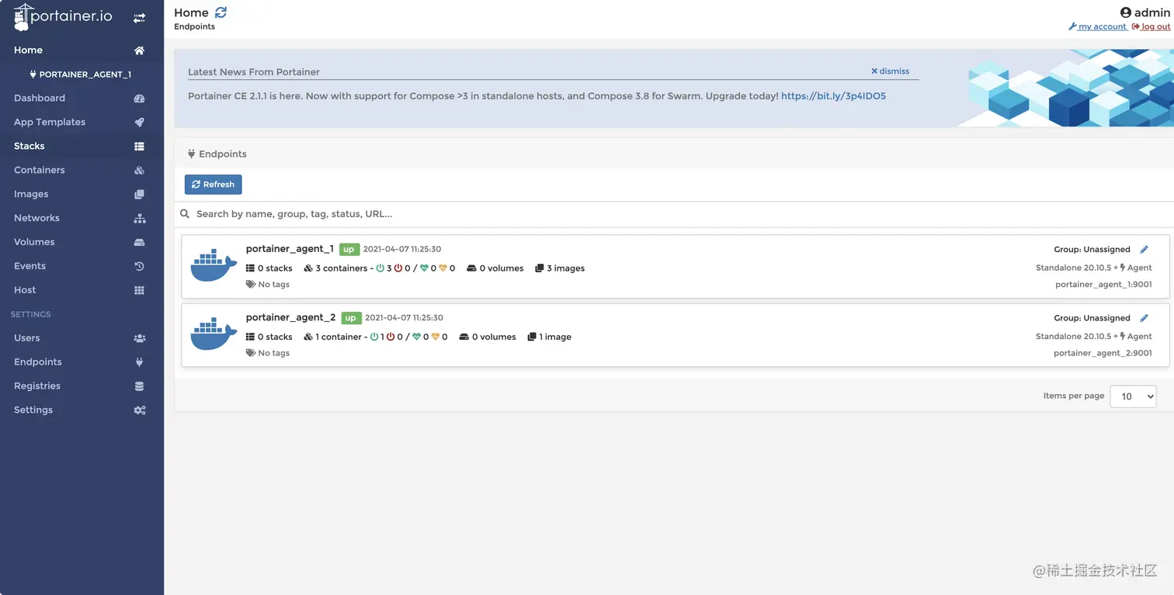The image size is (1174, 595).
Task: Open Events in the sidebar
Action: [30, 267]
